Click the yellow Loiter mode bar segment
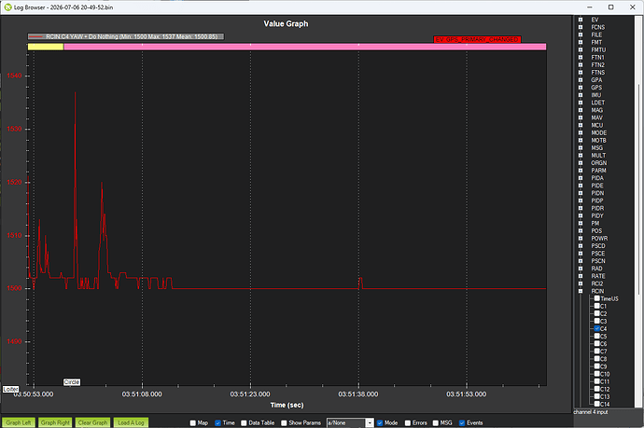Image resolution: width=644 pixels, height=428 pixels. pos(46,47)
